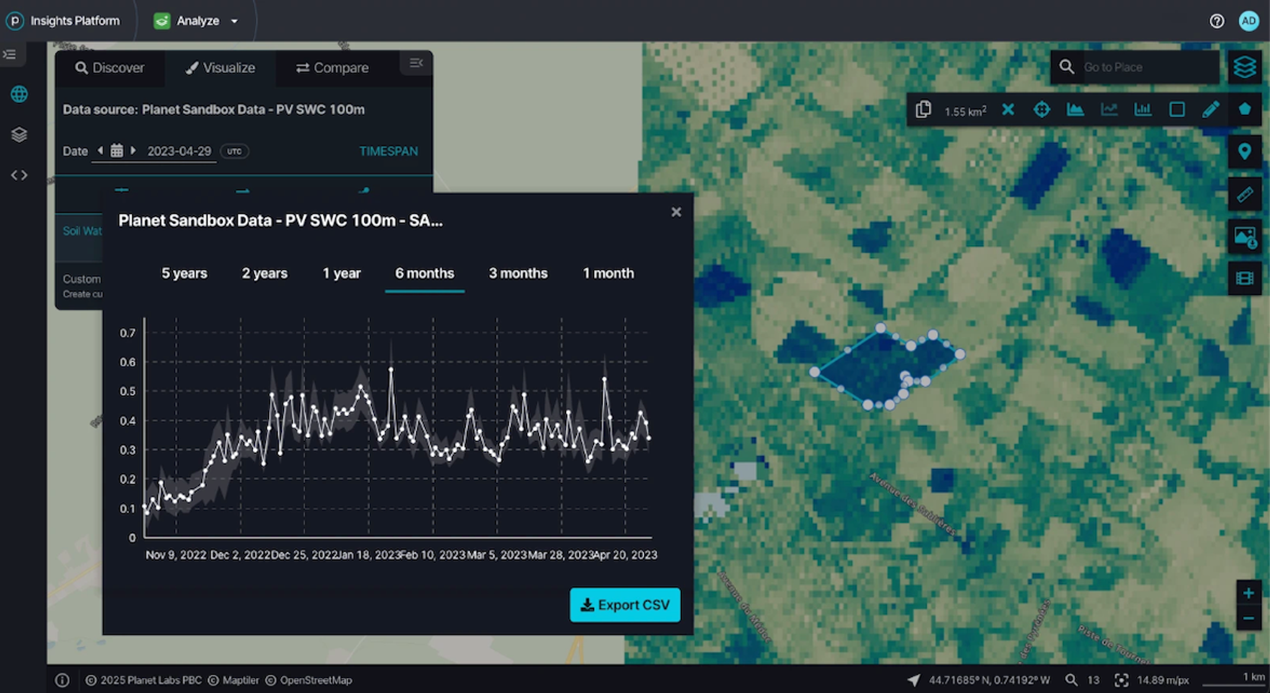Click the resolution frame icon in status bar

[x=1121, y=680]
